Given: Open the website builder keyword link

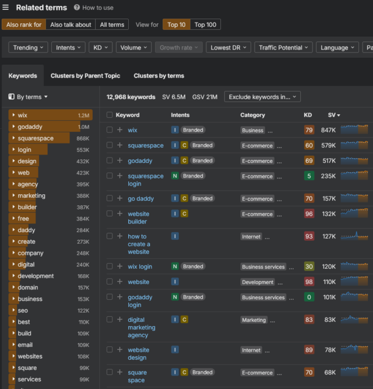Looking at the screenshot, I should (x=138, y=218).
